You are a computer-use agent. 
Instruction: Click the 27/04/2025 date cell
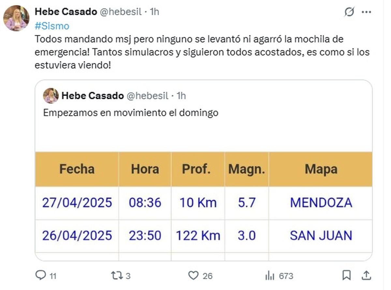(x=77, y=203)
